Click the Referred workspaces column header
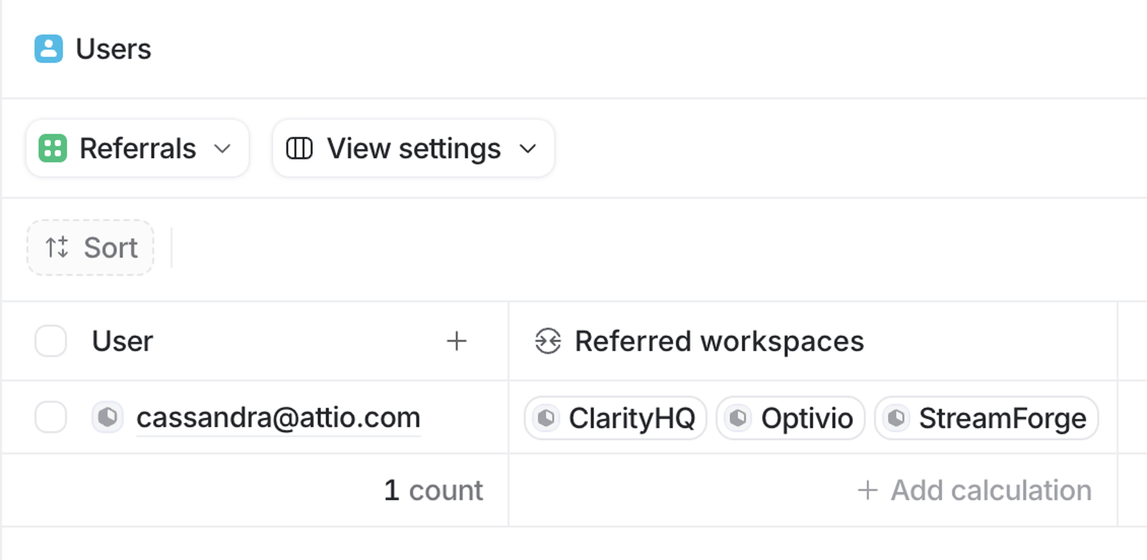 (719, 341)
